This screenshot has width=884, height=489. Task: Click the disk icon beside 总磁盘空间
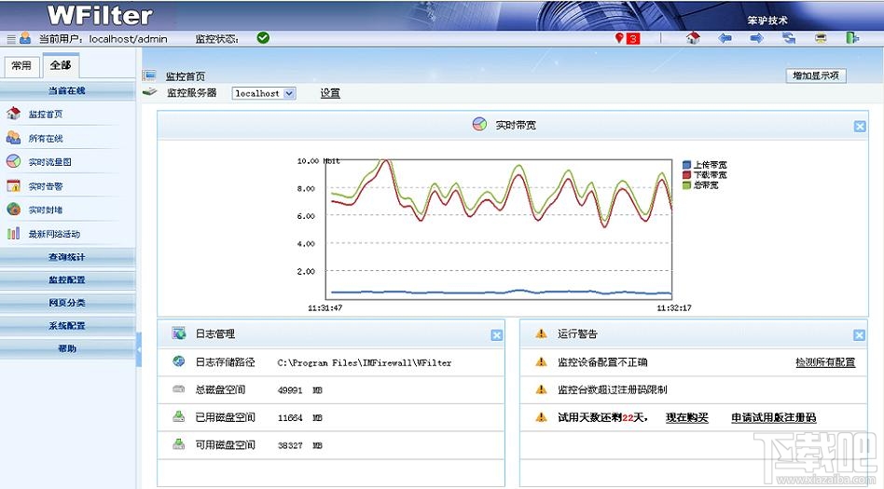pyautogui.click(x=179, y=389)
